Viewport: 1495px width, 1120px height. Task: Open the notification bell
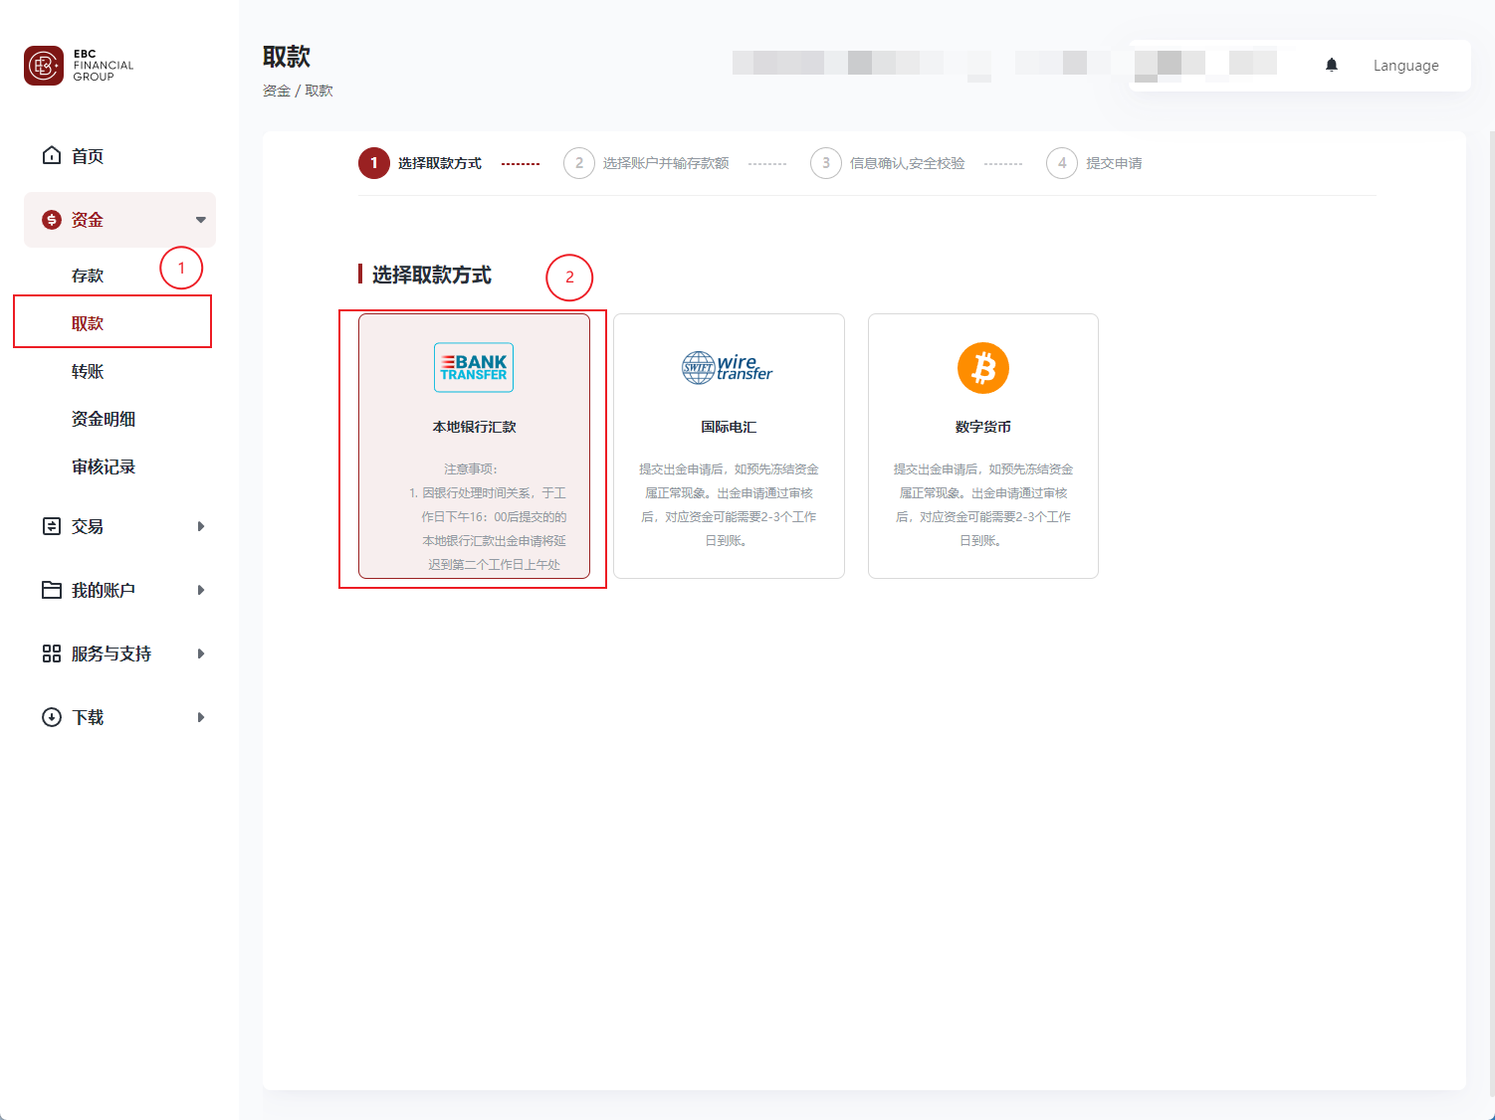click(1332, 65)
